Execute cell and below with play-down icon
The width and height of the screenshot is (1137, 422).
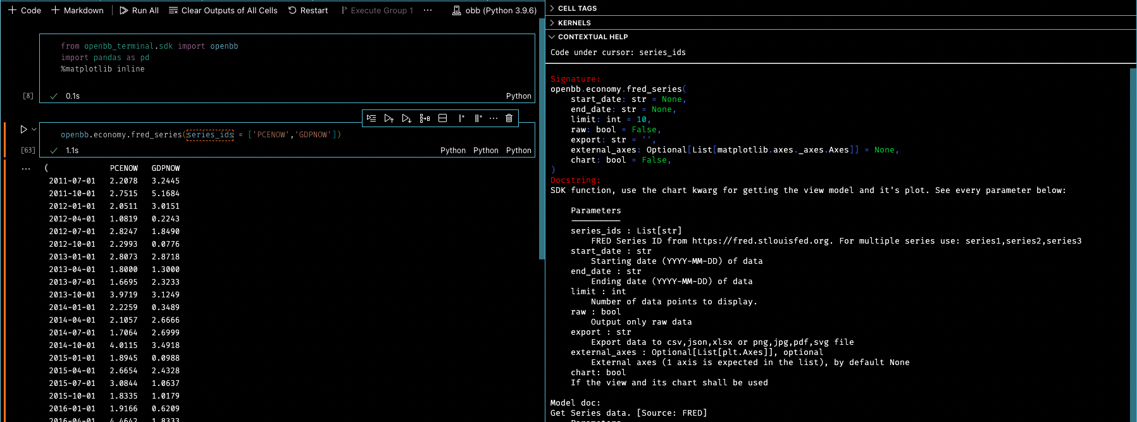pos(407,118)
